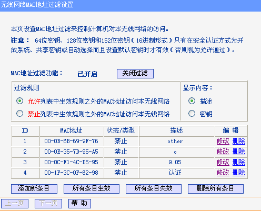Choose 密钥 display content option
Image resolution: width=261 pixels, height=211 pixels.
coord(192,114)
